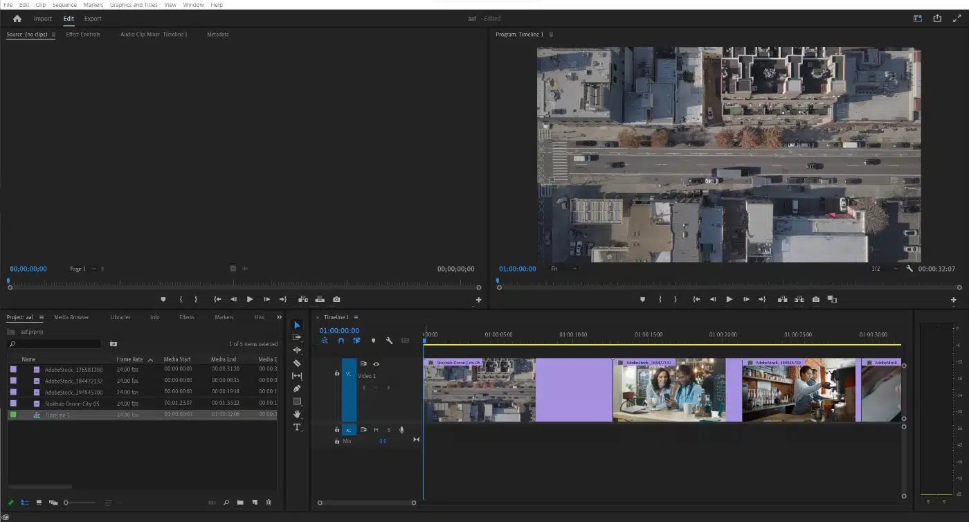The width and height of the screenshot is (969, 522).
Task: Toggle Snap in the timeline toolbar
Action: [340, 340]
